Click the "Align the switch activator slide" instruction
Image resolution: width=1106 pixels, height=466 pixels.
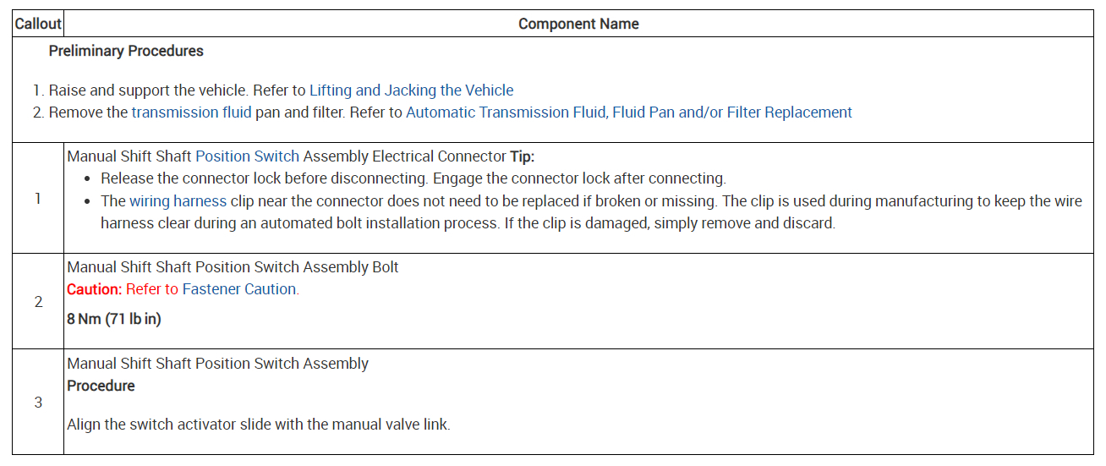[x=258, y=425]
